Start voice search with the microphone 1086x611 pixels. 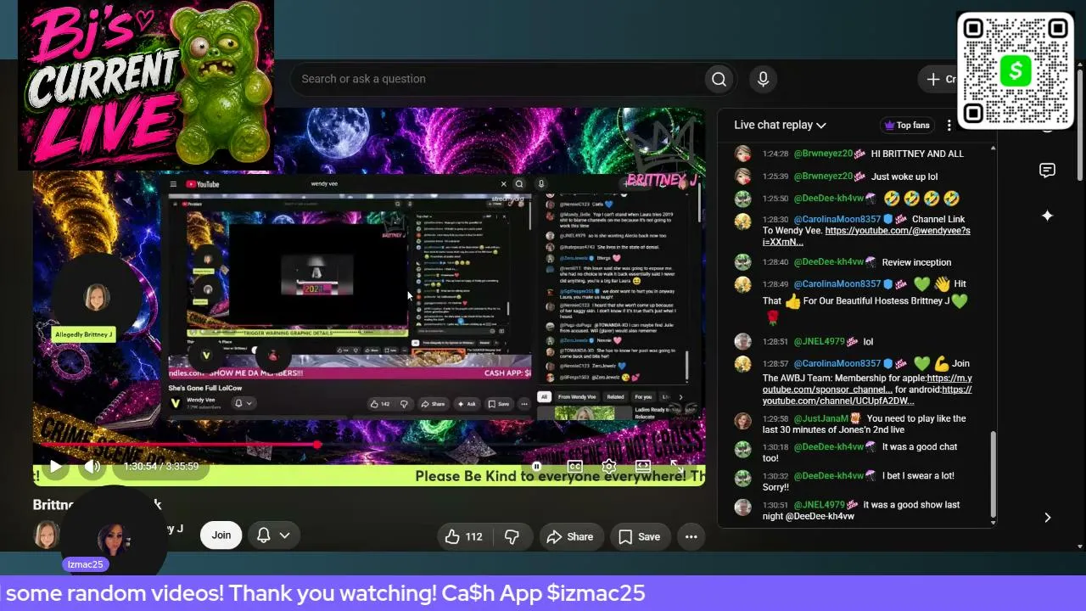(x=763, y=79)
